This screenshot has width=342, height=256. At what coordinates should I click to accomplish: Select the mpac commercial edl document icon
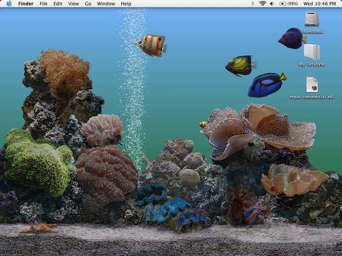pyautogui.click(x=312, y=84)
